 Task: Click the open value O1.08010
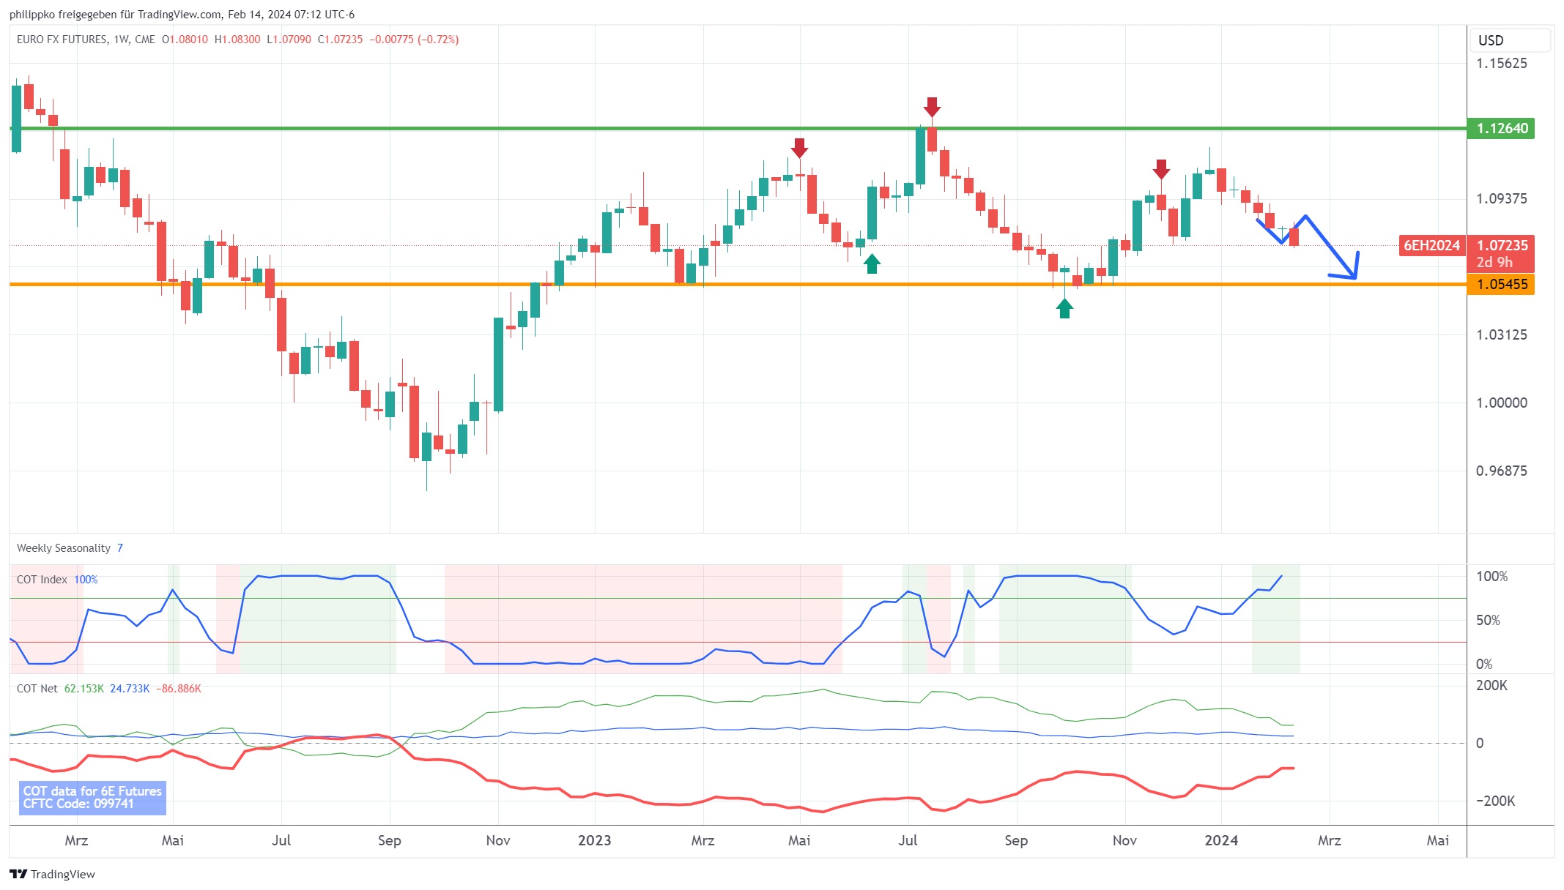coord(185,40)
